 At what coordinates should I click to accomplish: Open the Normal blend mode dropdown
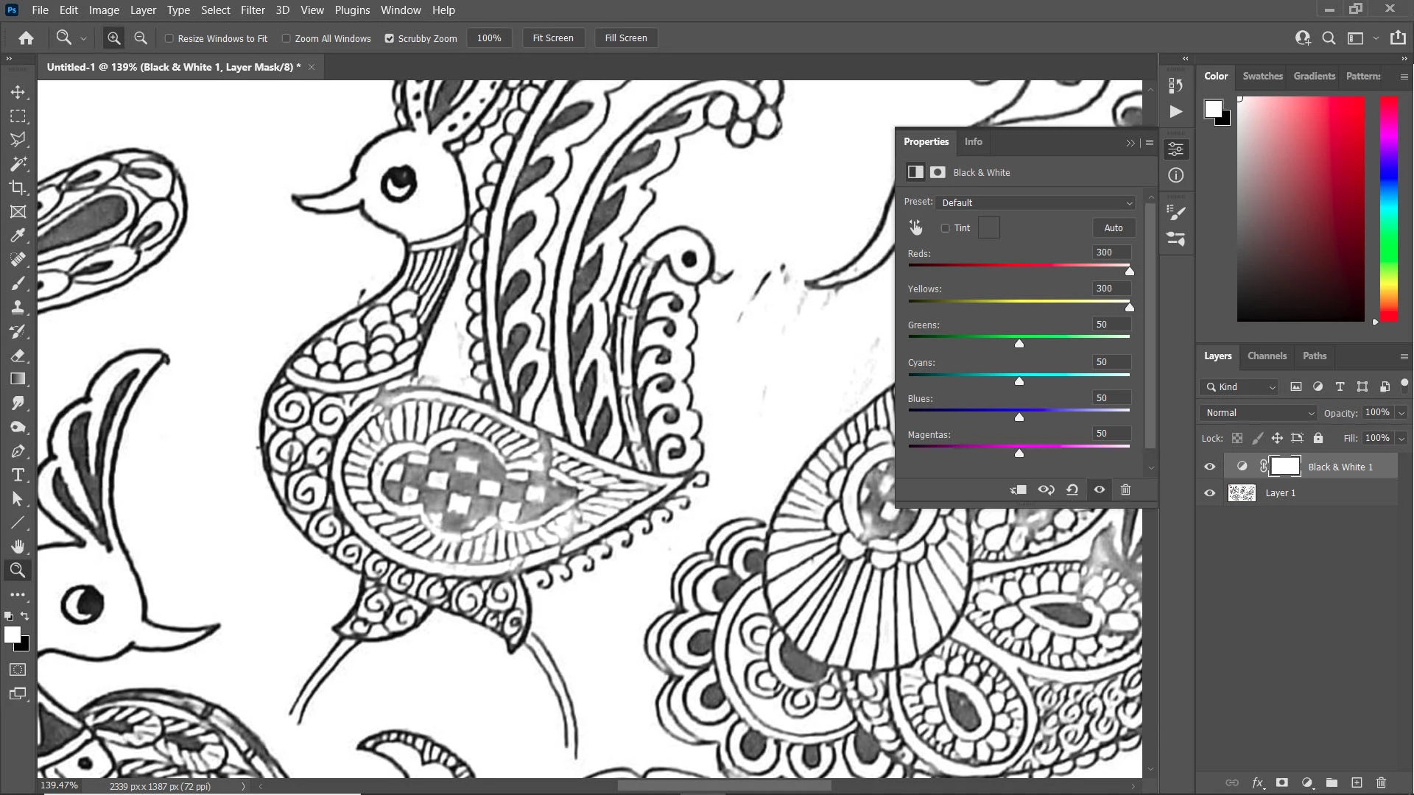point(1258,413)
